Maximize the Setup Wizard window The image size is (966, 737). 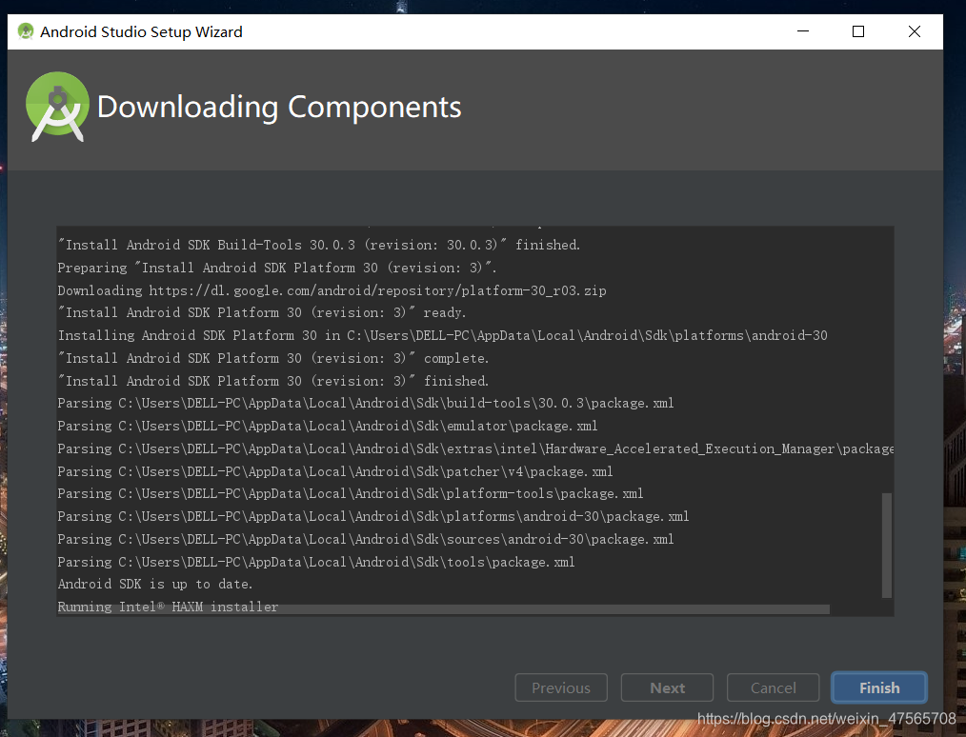point(858,31)
